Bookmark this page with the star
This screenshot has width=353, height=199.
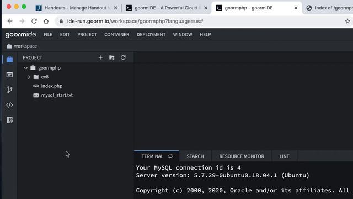click(x=347, y=21)
